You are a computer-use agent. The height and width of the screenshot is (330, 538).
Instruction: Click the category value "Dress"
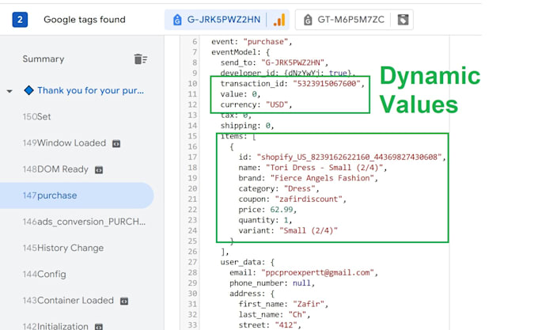pos(299,188)
